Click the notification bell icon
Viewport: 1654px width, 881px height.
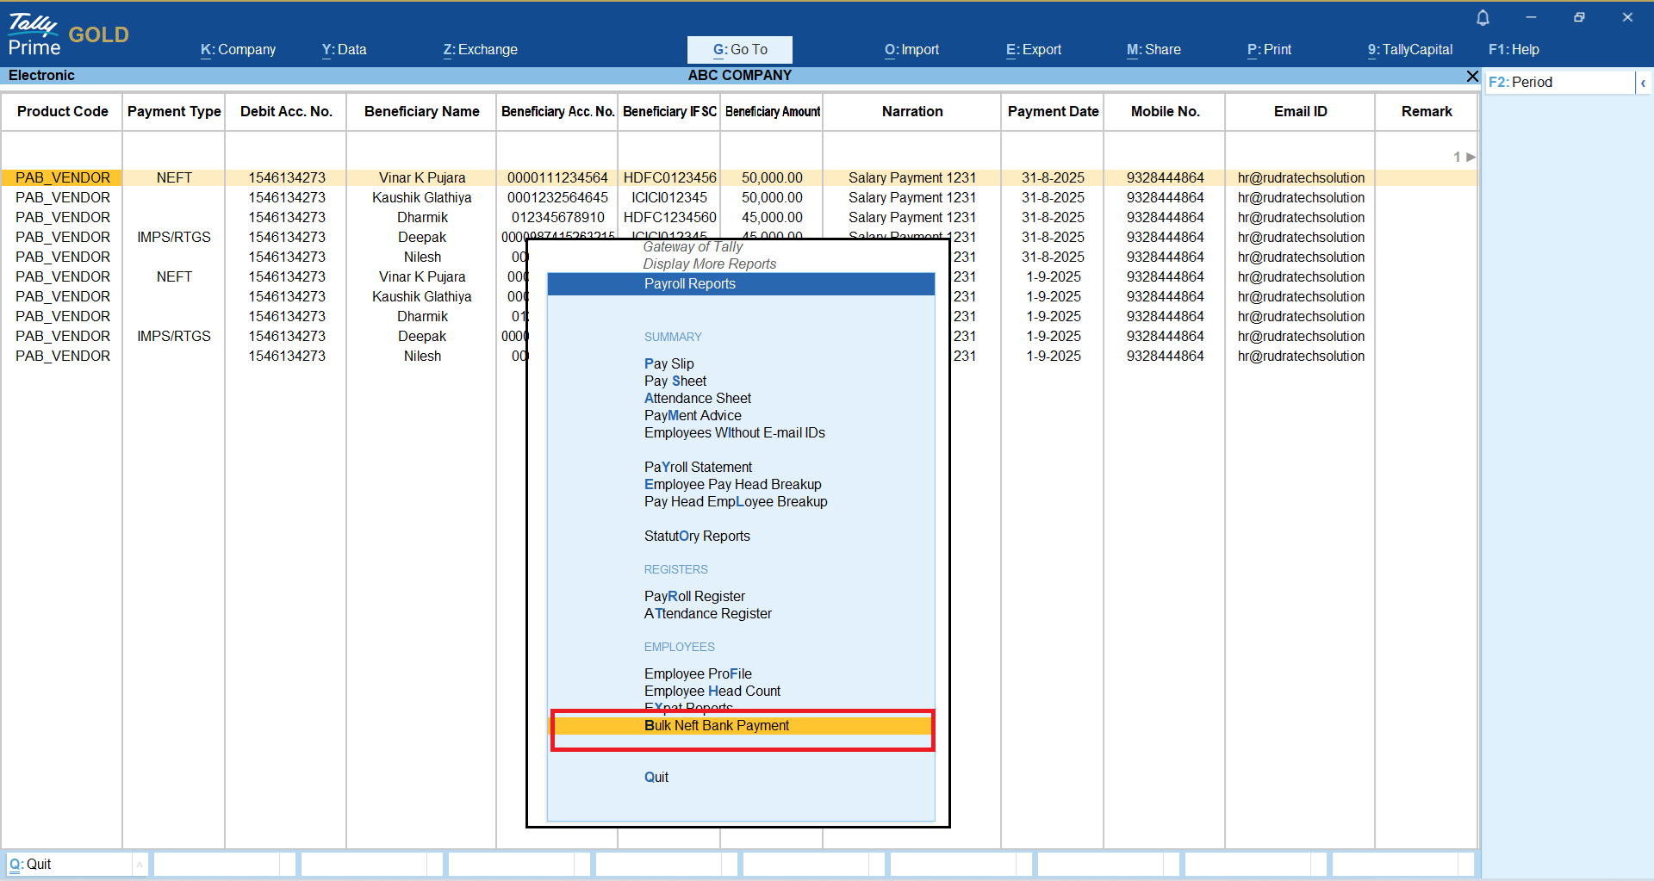1483,17
